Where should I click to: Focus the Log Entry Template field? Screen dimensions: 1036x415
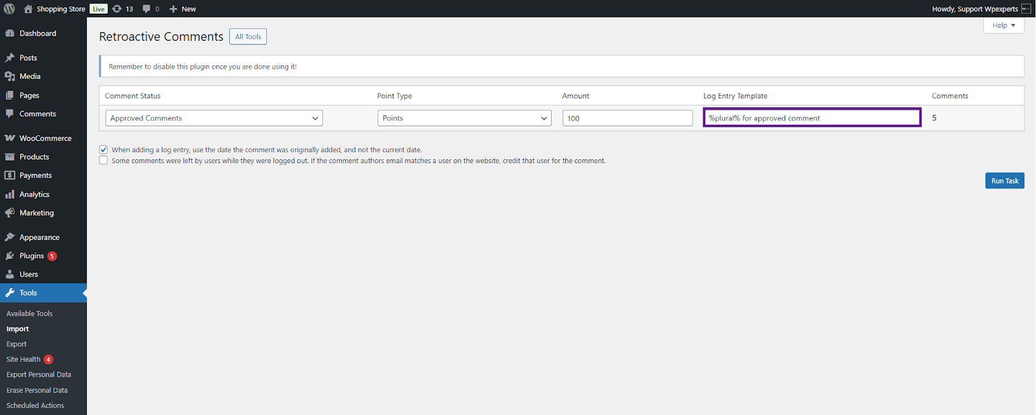point(812,118)
